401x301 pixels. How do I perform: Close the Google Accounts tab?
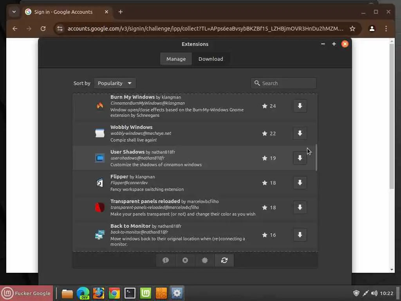[107, 12]
